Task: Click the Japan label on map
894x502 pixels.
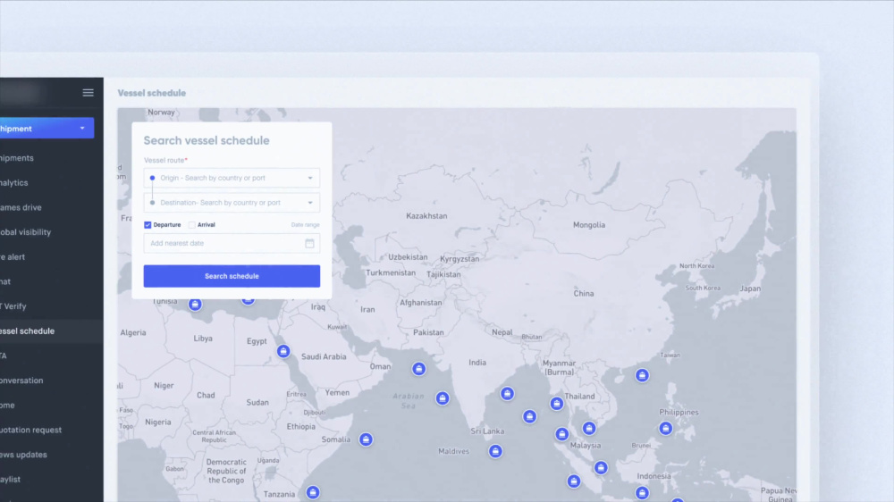Action: (x=750, y=289)
